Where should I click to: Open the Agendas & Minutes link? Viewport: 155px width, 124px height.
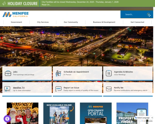point(123,72)
